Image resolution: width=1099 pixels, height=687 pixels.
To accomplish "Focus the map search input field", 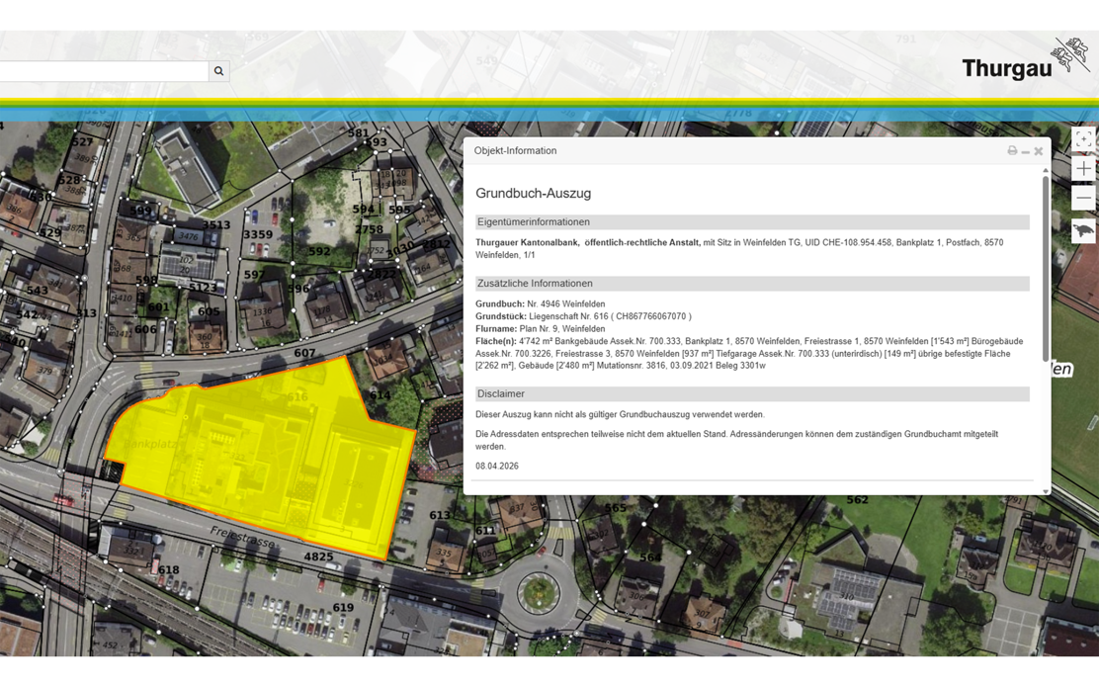I will (x=104, y=71).
